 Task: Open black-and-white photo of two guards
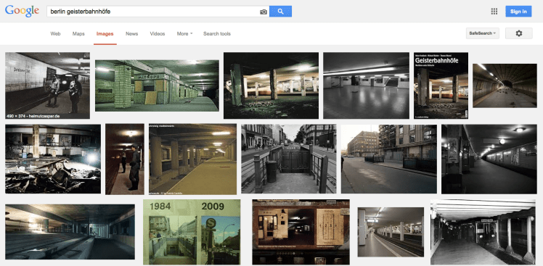pyautogui.click(x=47, y=86)
